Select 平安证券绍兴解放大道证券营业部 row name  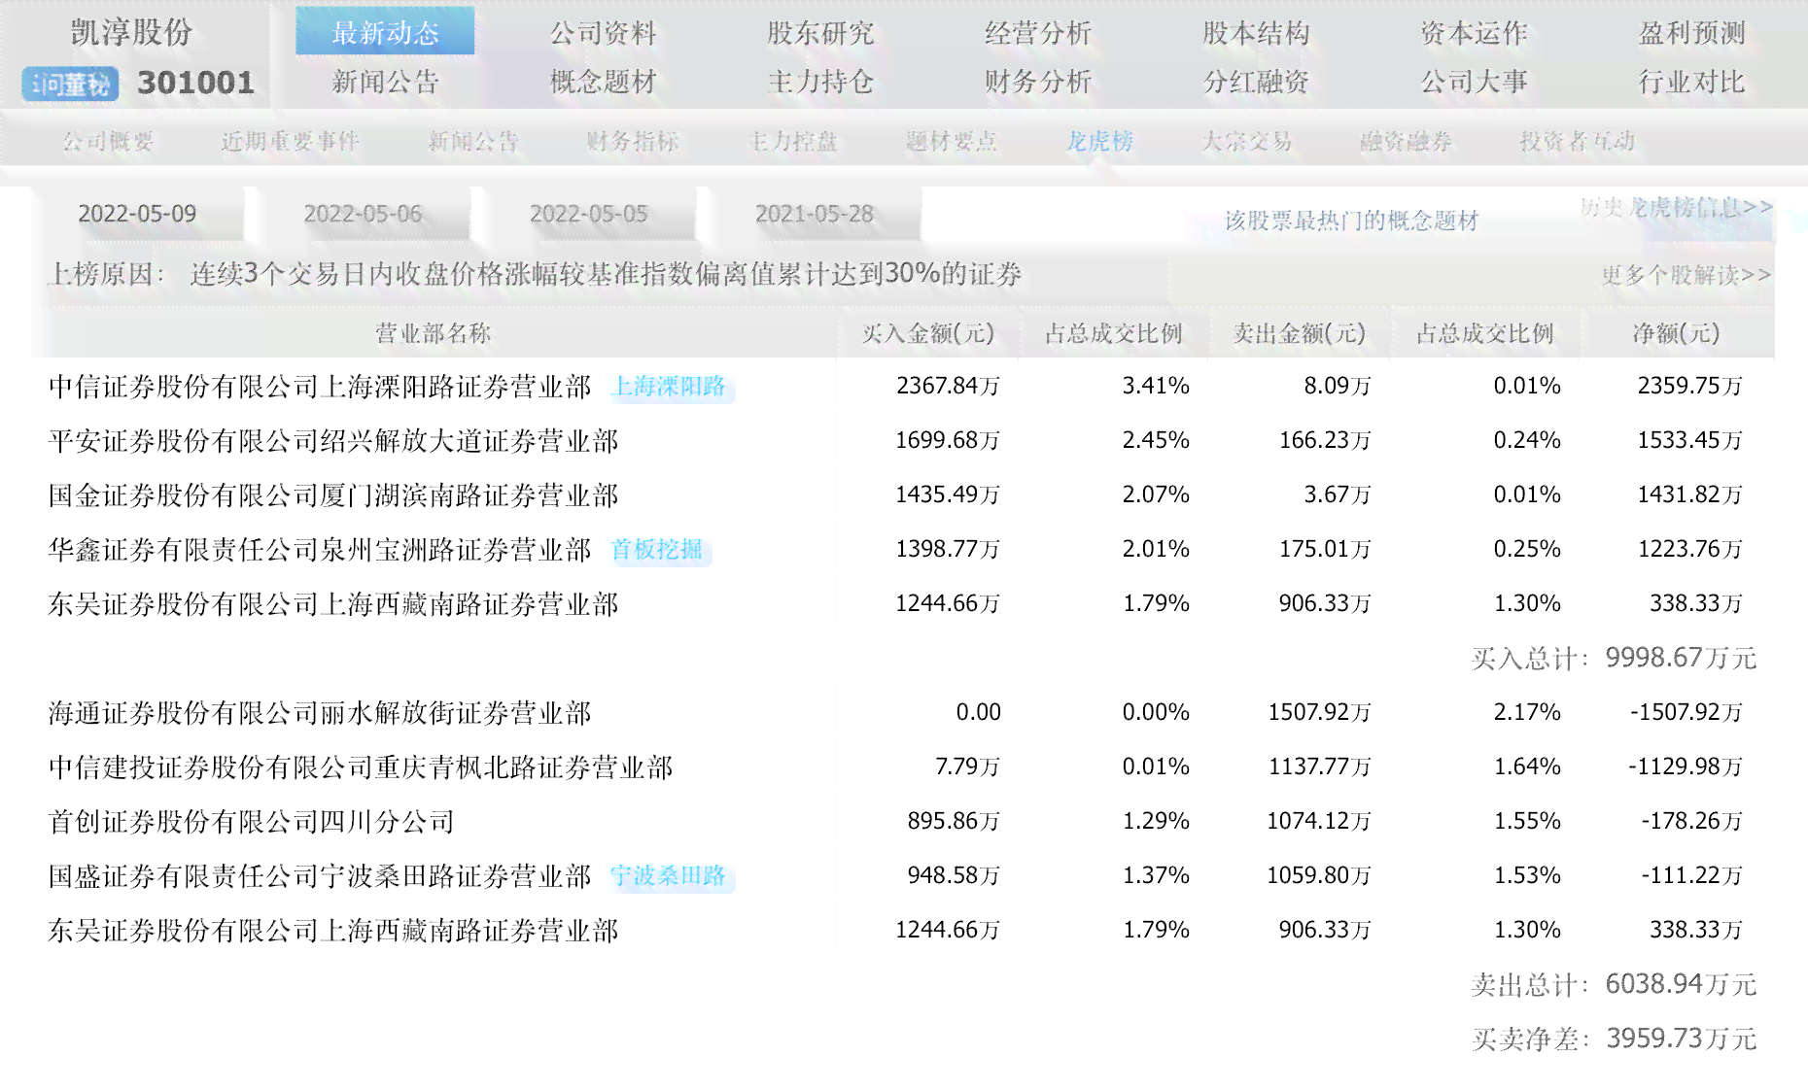[333, 441]
